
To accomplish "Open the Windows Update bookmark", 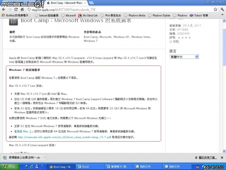I will (x=159, y=15).
